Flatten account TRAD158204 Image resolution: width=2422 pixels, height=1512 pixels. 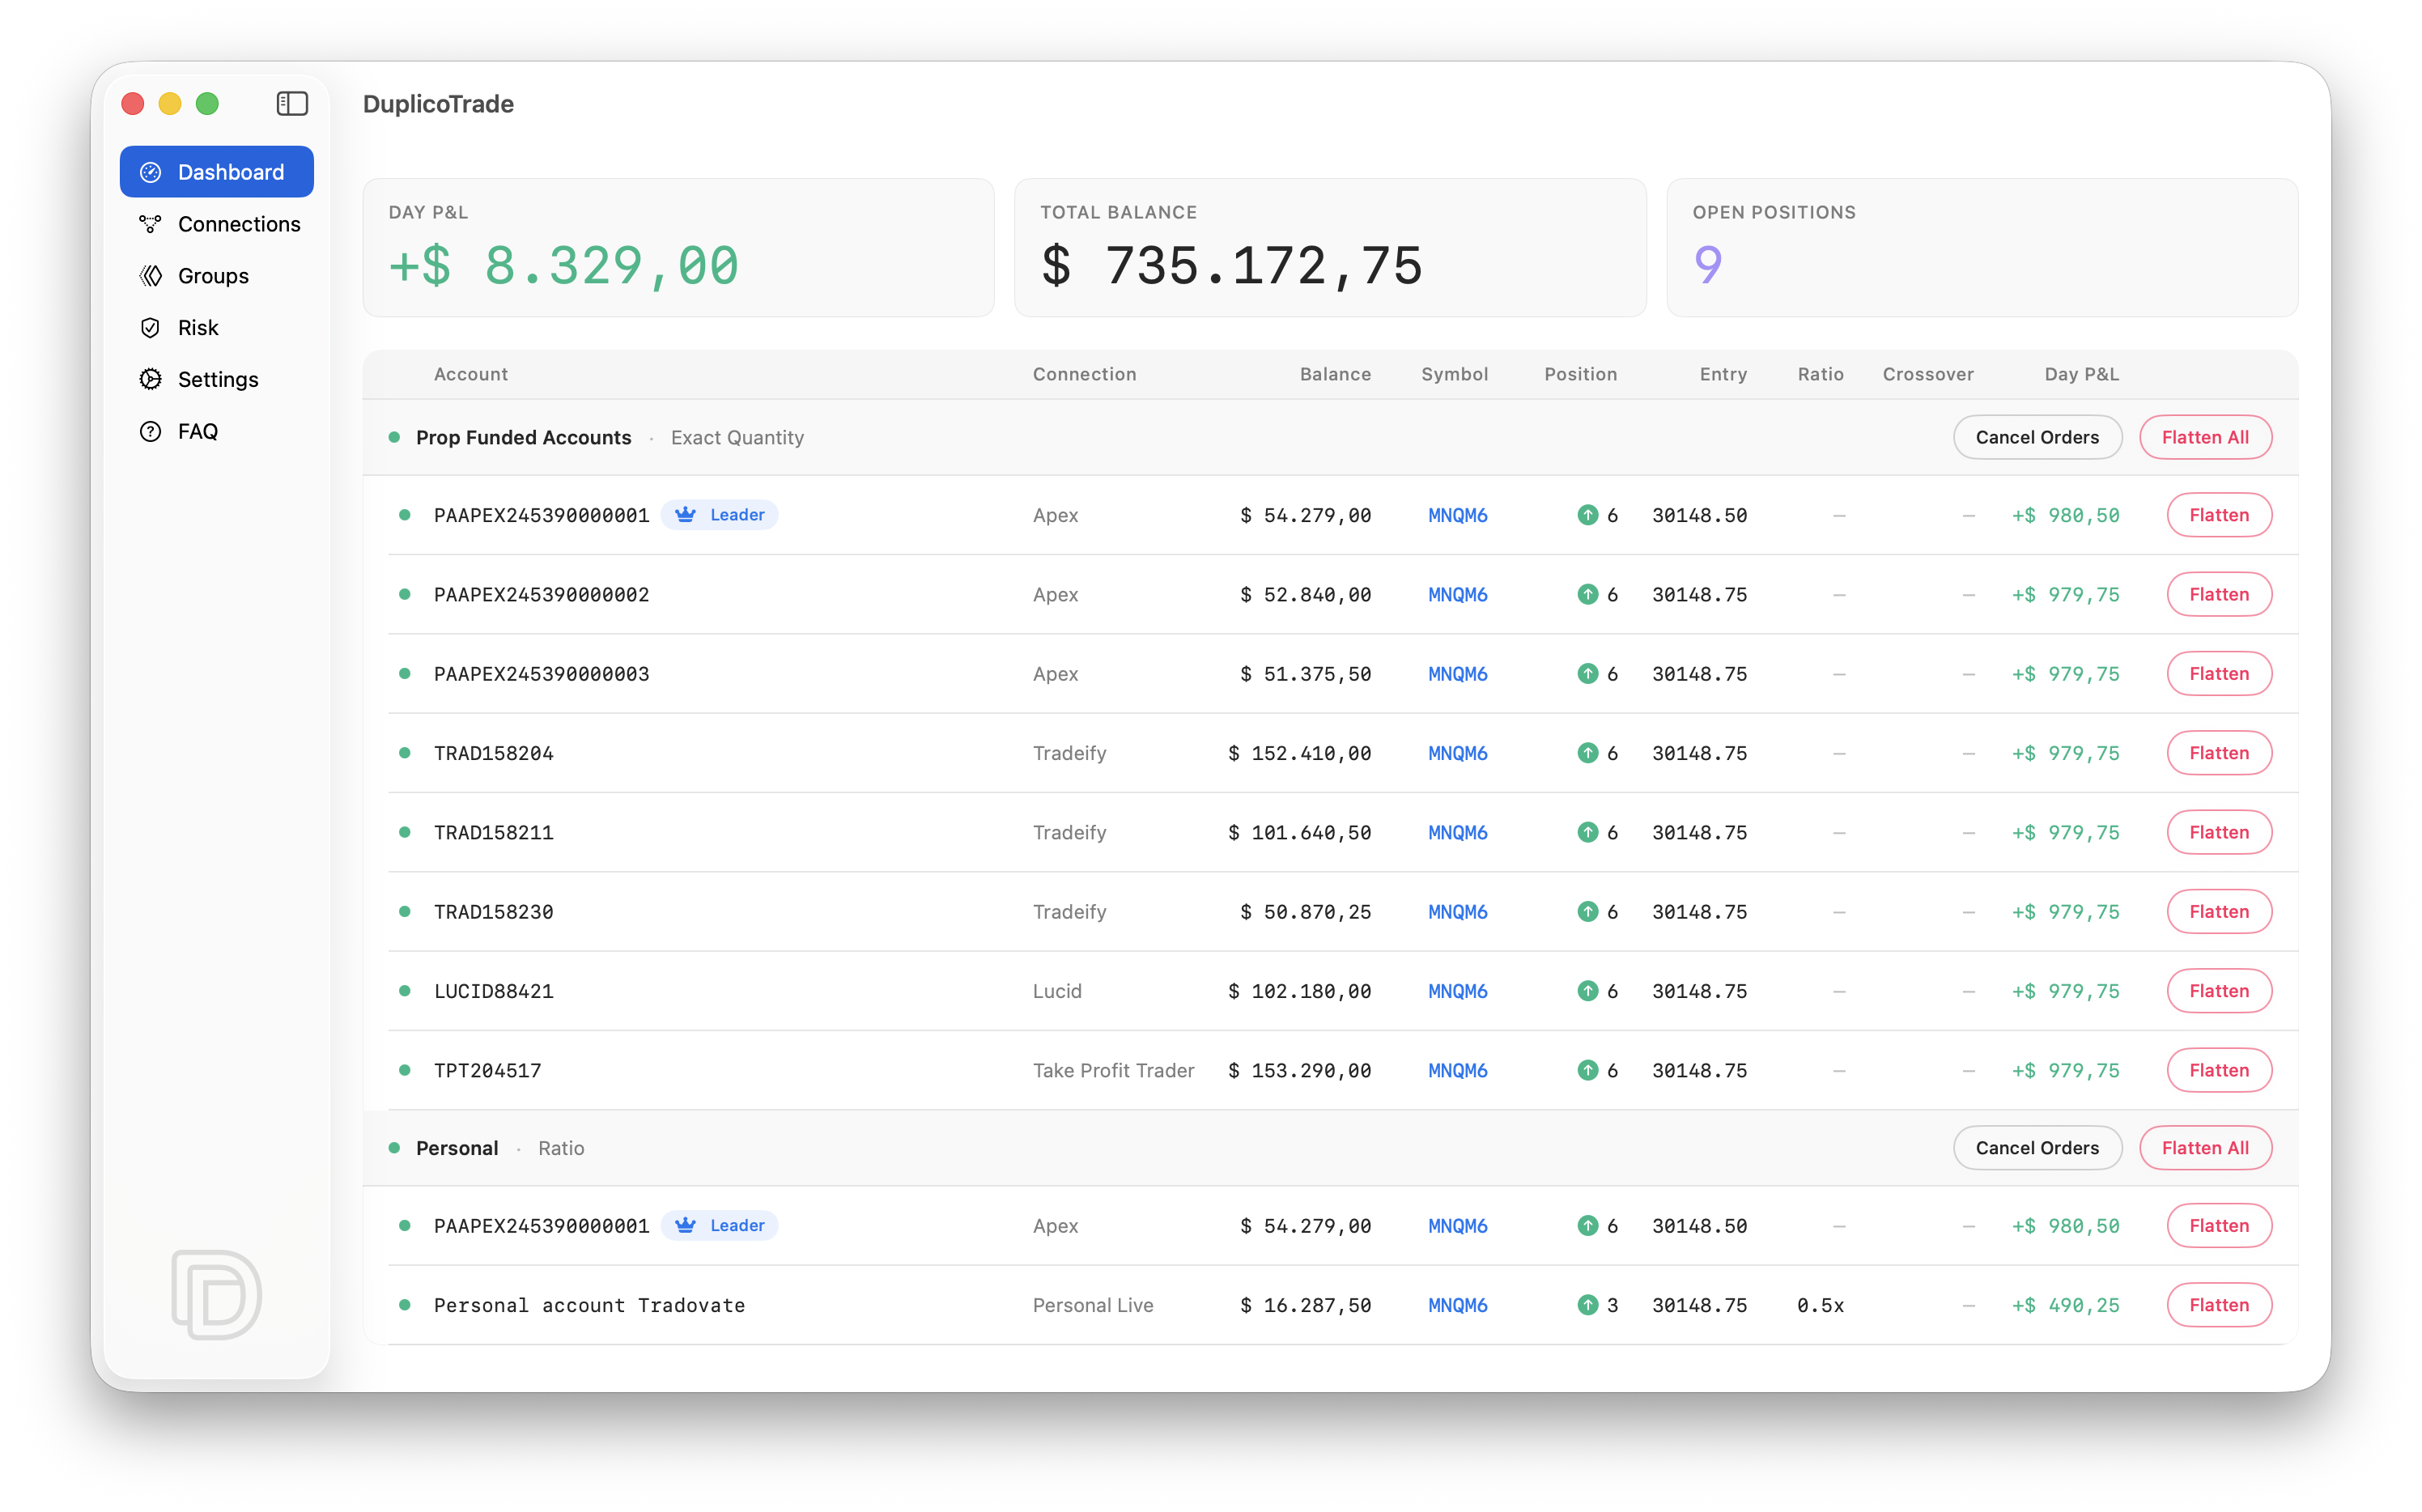click(x=2219, y=753)
